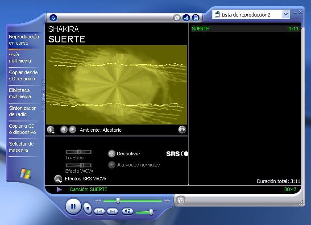Image resolution: width=311 pixels, height=225 pixels.
Task: Click the visualization display area
Action: 116,85
